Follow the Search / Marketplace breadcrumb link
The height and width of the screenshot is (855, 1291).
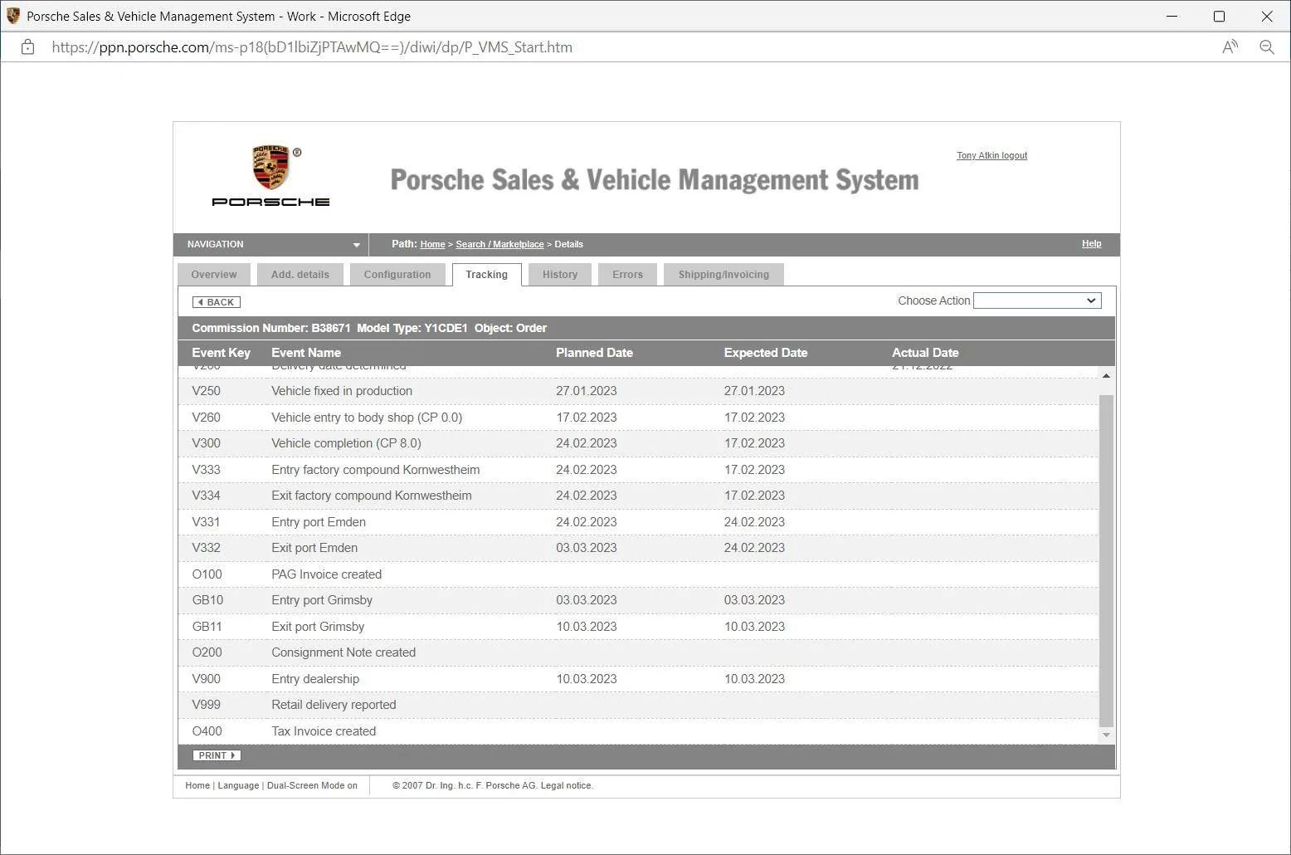point(499,244)
